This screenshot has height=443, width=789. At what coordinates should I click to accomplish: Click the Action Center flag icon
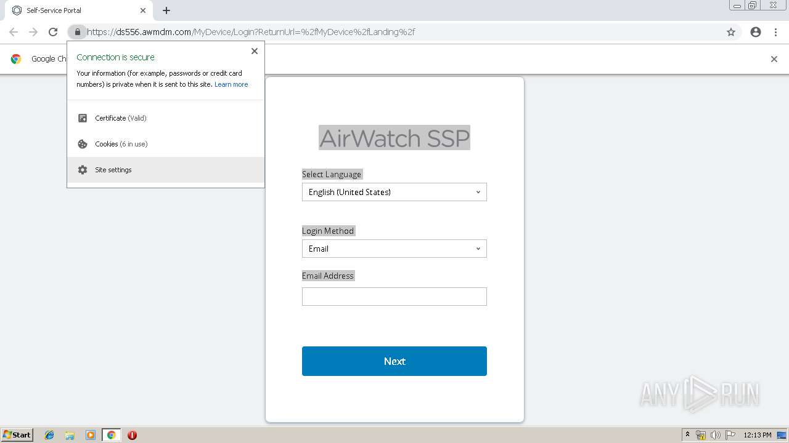[x=730, y=435]
